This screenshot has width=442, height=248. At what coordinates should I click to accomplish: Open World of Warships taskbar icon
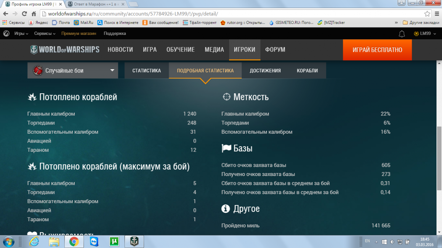(x=133, y=241)
